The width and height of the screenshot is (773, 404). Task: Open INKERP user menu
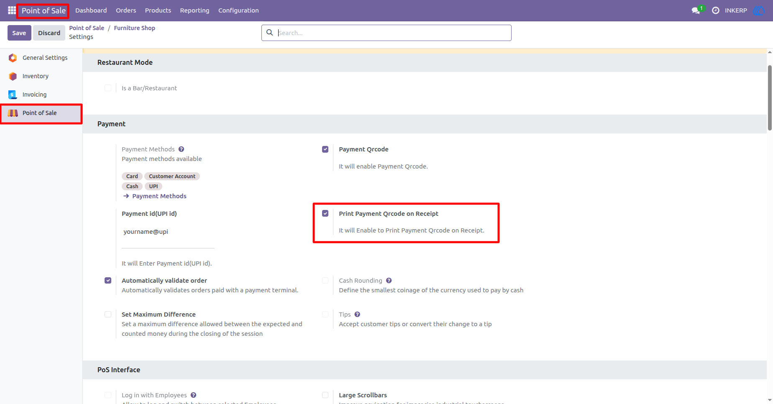736,10
